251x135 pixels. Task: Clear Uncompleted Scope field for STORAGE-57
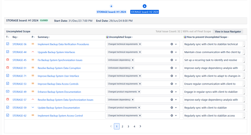pos(172,100)
